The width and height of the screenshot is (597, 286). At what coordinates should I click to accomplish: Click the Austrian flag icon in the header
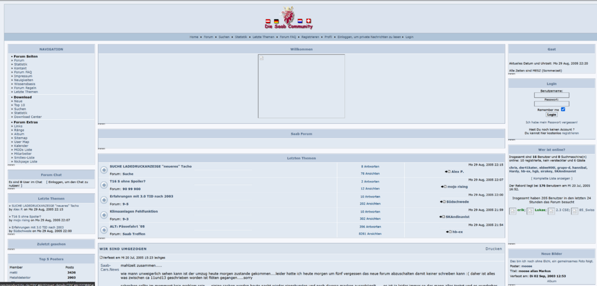267,21
